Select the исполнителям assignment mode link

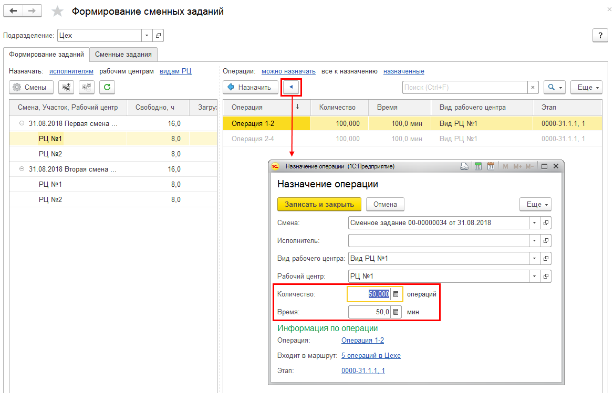71,71
